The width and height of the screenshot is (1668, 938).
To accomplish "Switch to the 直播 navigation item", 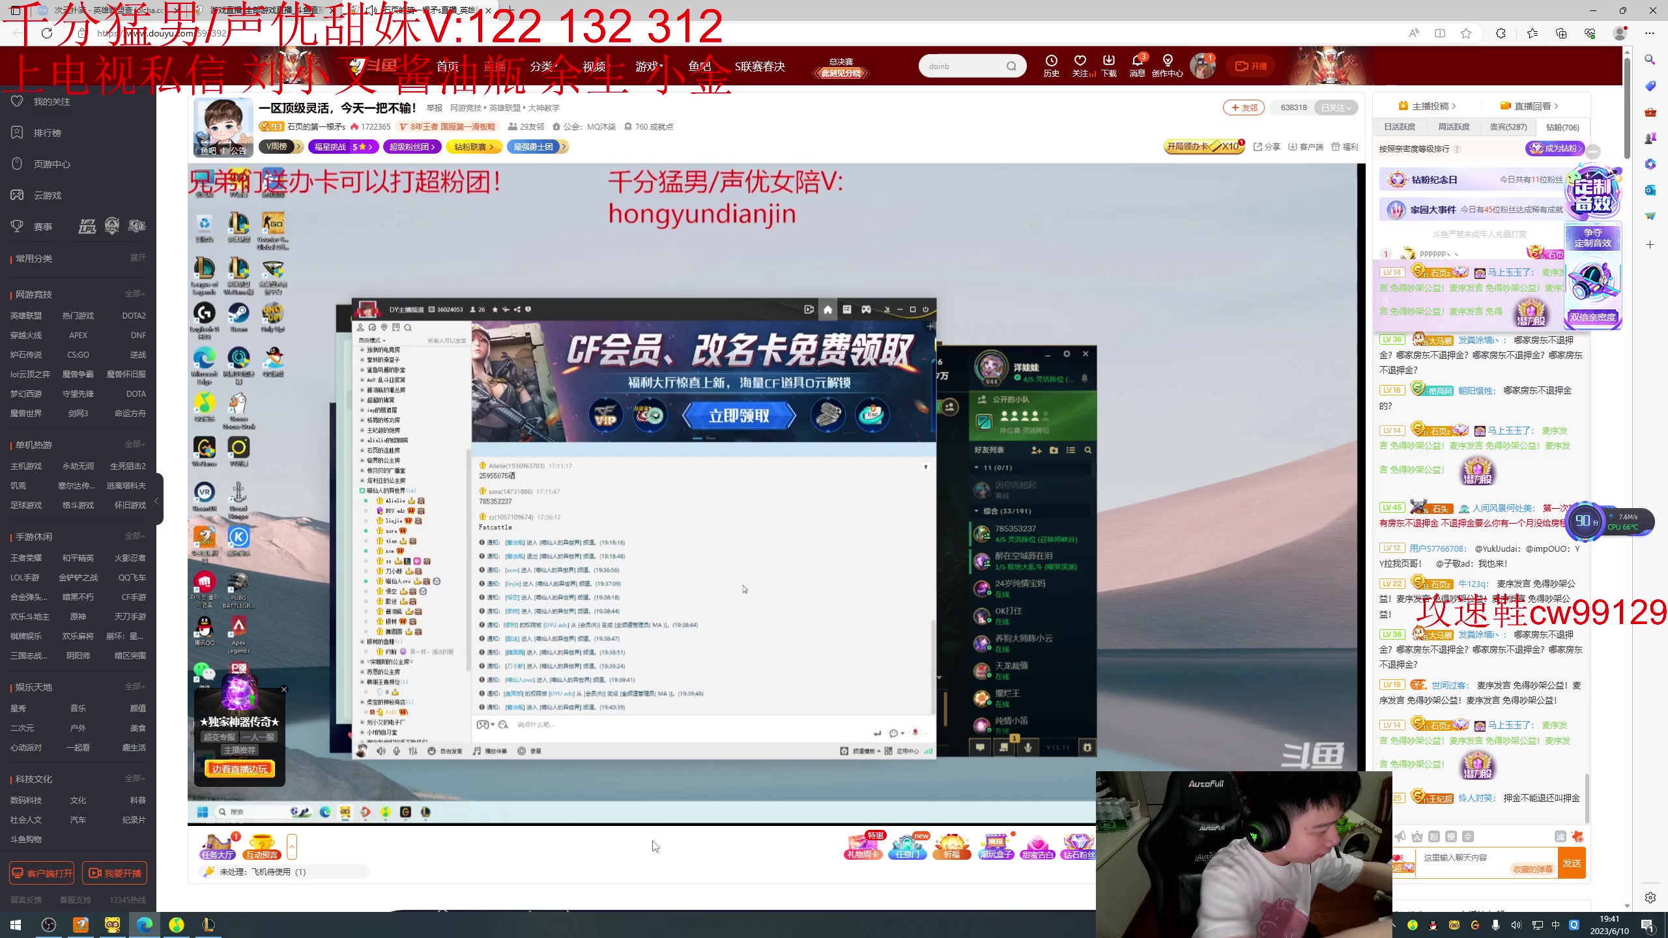I will coord(494,66).
